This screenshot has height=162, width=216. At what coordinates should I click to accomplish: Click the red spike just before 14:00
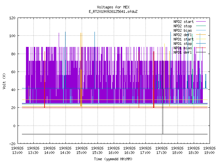coord(45,80)
